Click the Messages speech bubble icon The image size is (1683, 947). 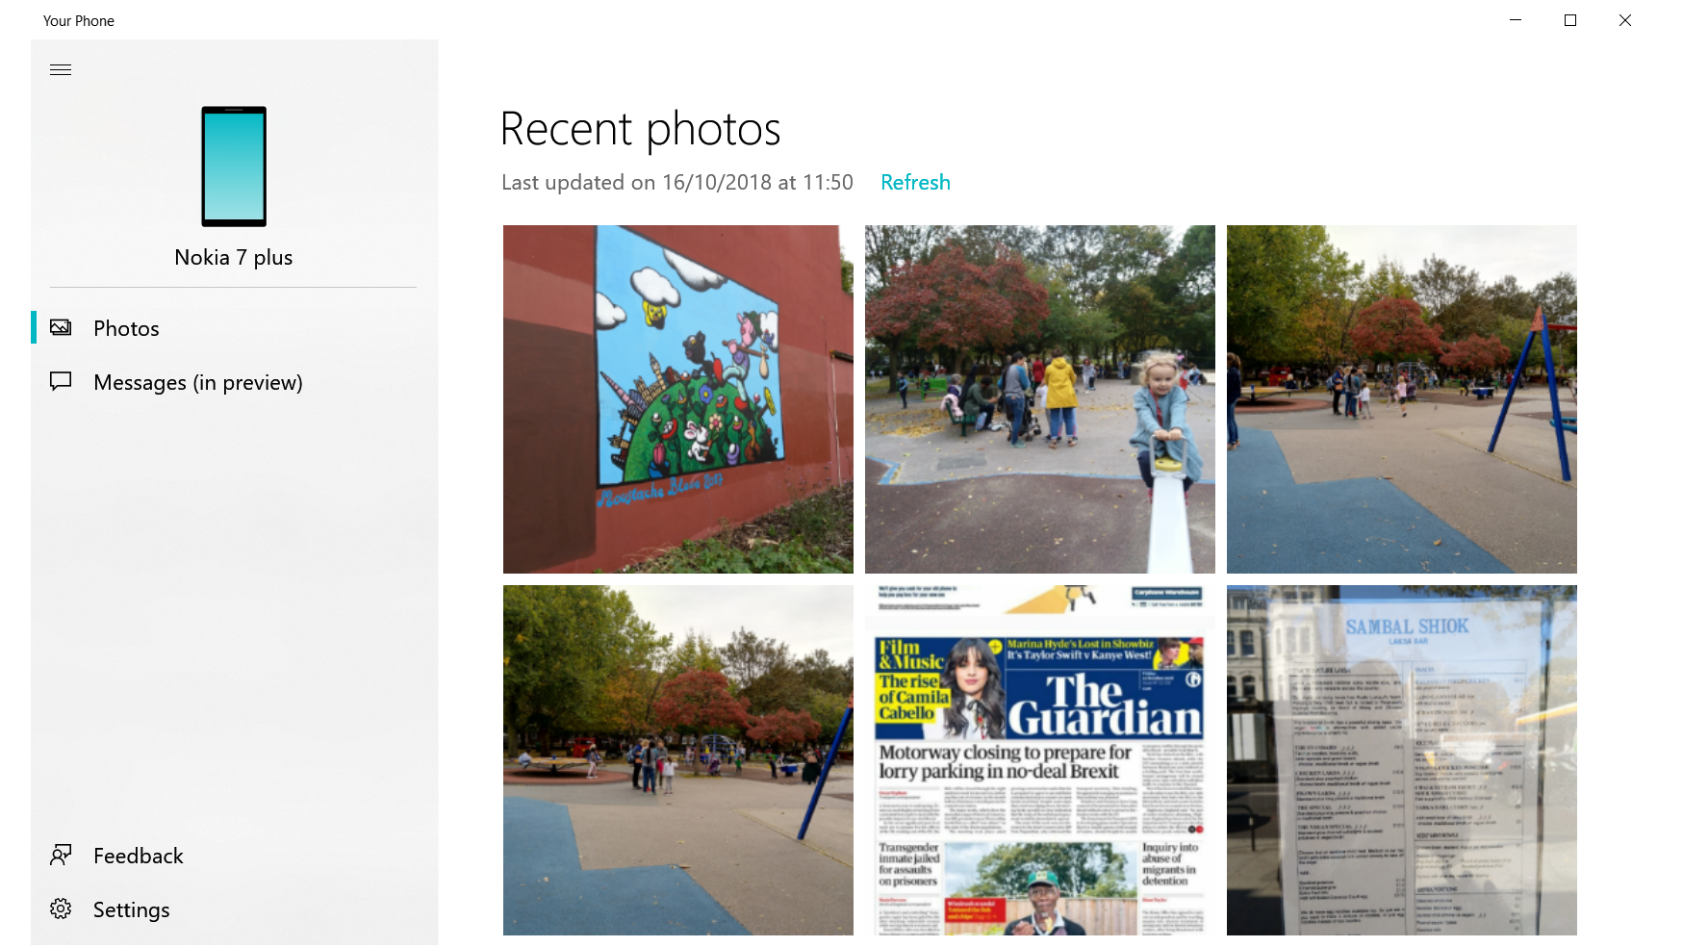pos(61,381)
